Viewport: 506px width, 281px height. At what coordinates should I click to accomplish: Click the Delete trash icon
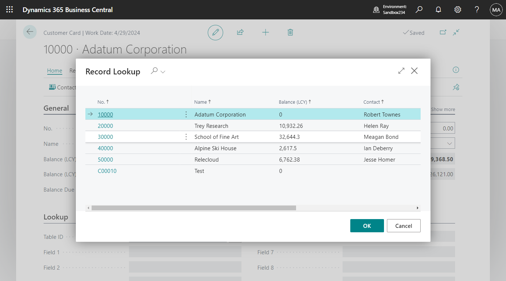click(290, 32)
